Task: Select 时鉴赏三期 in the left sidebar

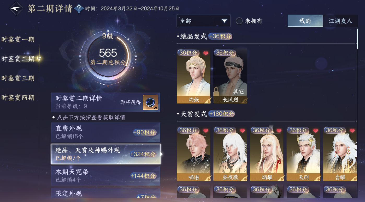Action: point(18,78)
